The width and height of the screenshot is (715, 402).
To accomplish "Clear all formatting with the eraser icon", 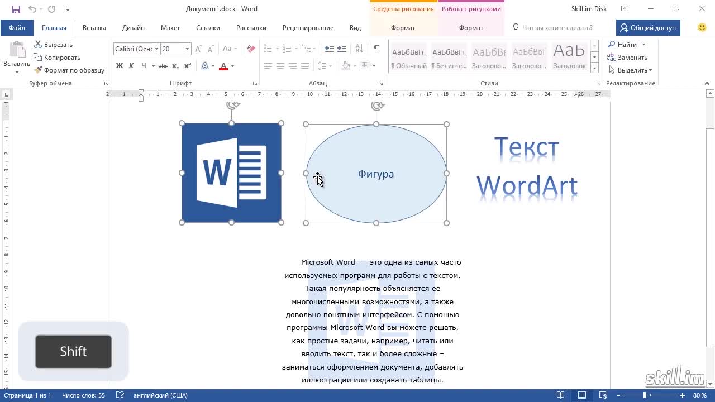I will [251, 49].
